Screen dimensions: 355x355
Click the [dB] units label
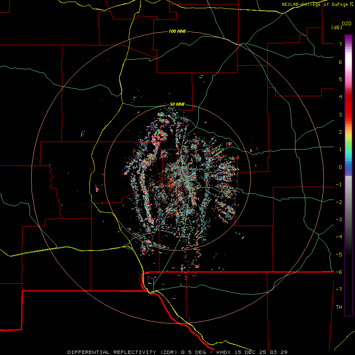336,27
